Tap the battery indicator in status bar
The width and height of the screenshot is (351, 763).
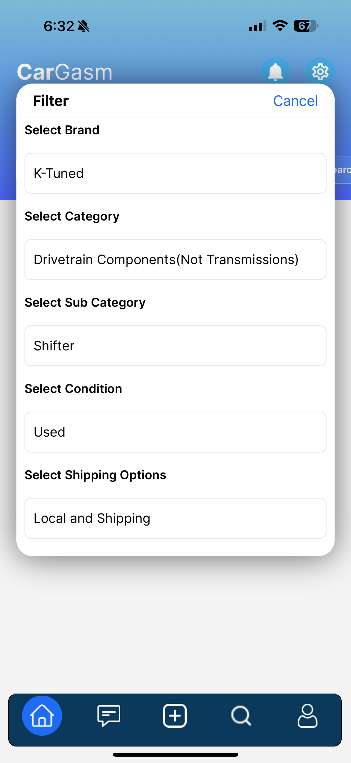tap(306, 26)
